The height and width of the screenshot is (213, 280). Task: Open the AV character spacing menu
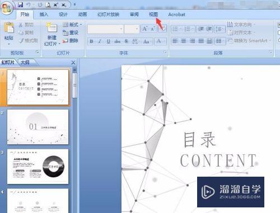pos(135,41)
